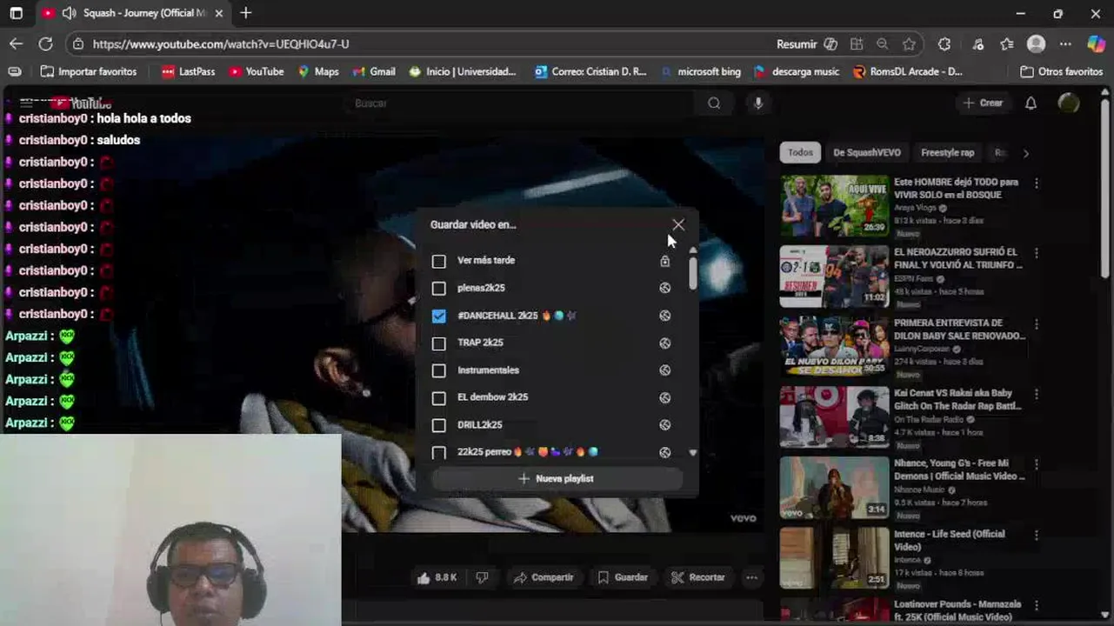Open the browser profile avatar icon
The height and width of the screenshot is (626, 1114).
(1036, 44)
